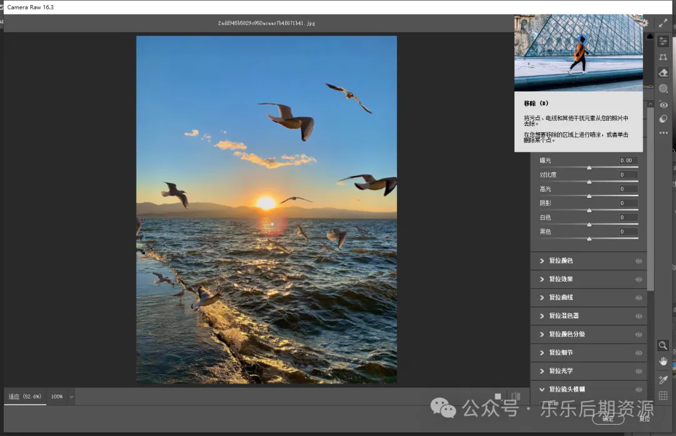Screen dimensions: 676x436
Task: Toggle visibility of the 复位颜色 panel
Action: click(638, 261)
